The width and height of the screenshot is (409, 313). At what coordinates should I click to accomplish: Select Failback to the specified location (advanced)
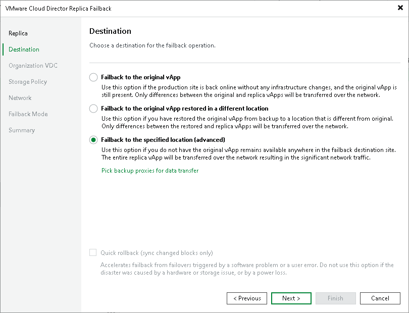tap(93, 140)
